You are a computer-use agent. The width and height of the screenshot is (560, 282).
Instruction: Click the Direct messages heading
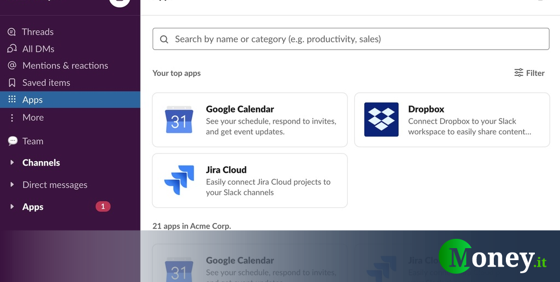pyautogui.click(x=55, y=185)
